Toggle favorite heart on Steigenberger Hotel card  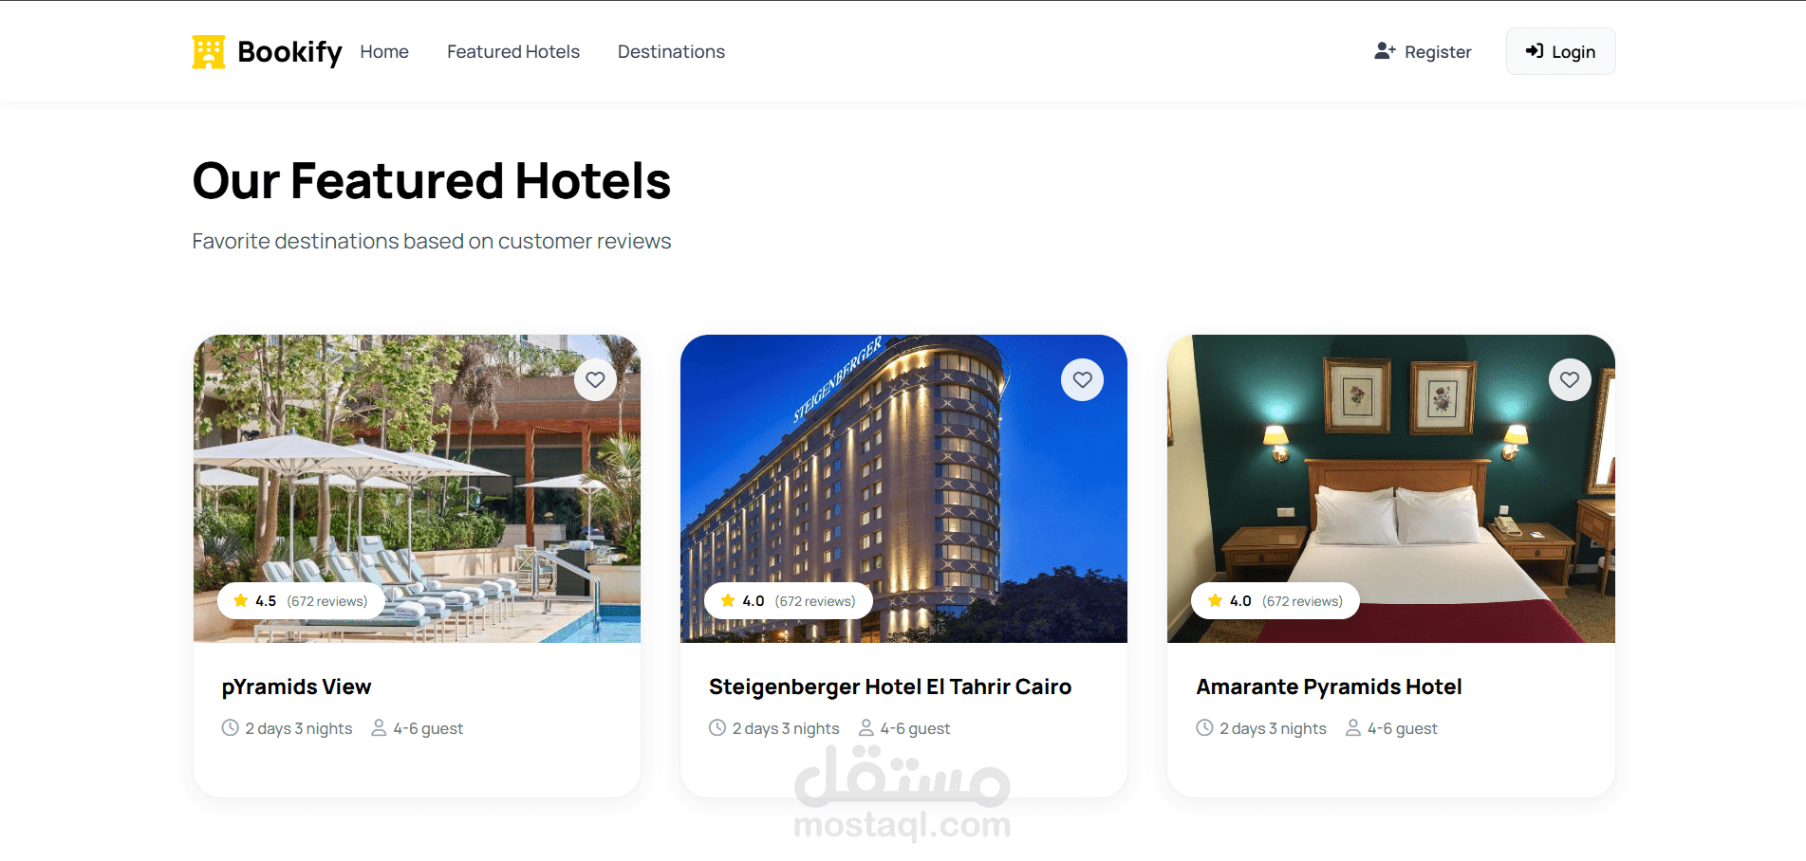tap(1082, 380)
